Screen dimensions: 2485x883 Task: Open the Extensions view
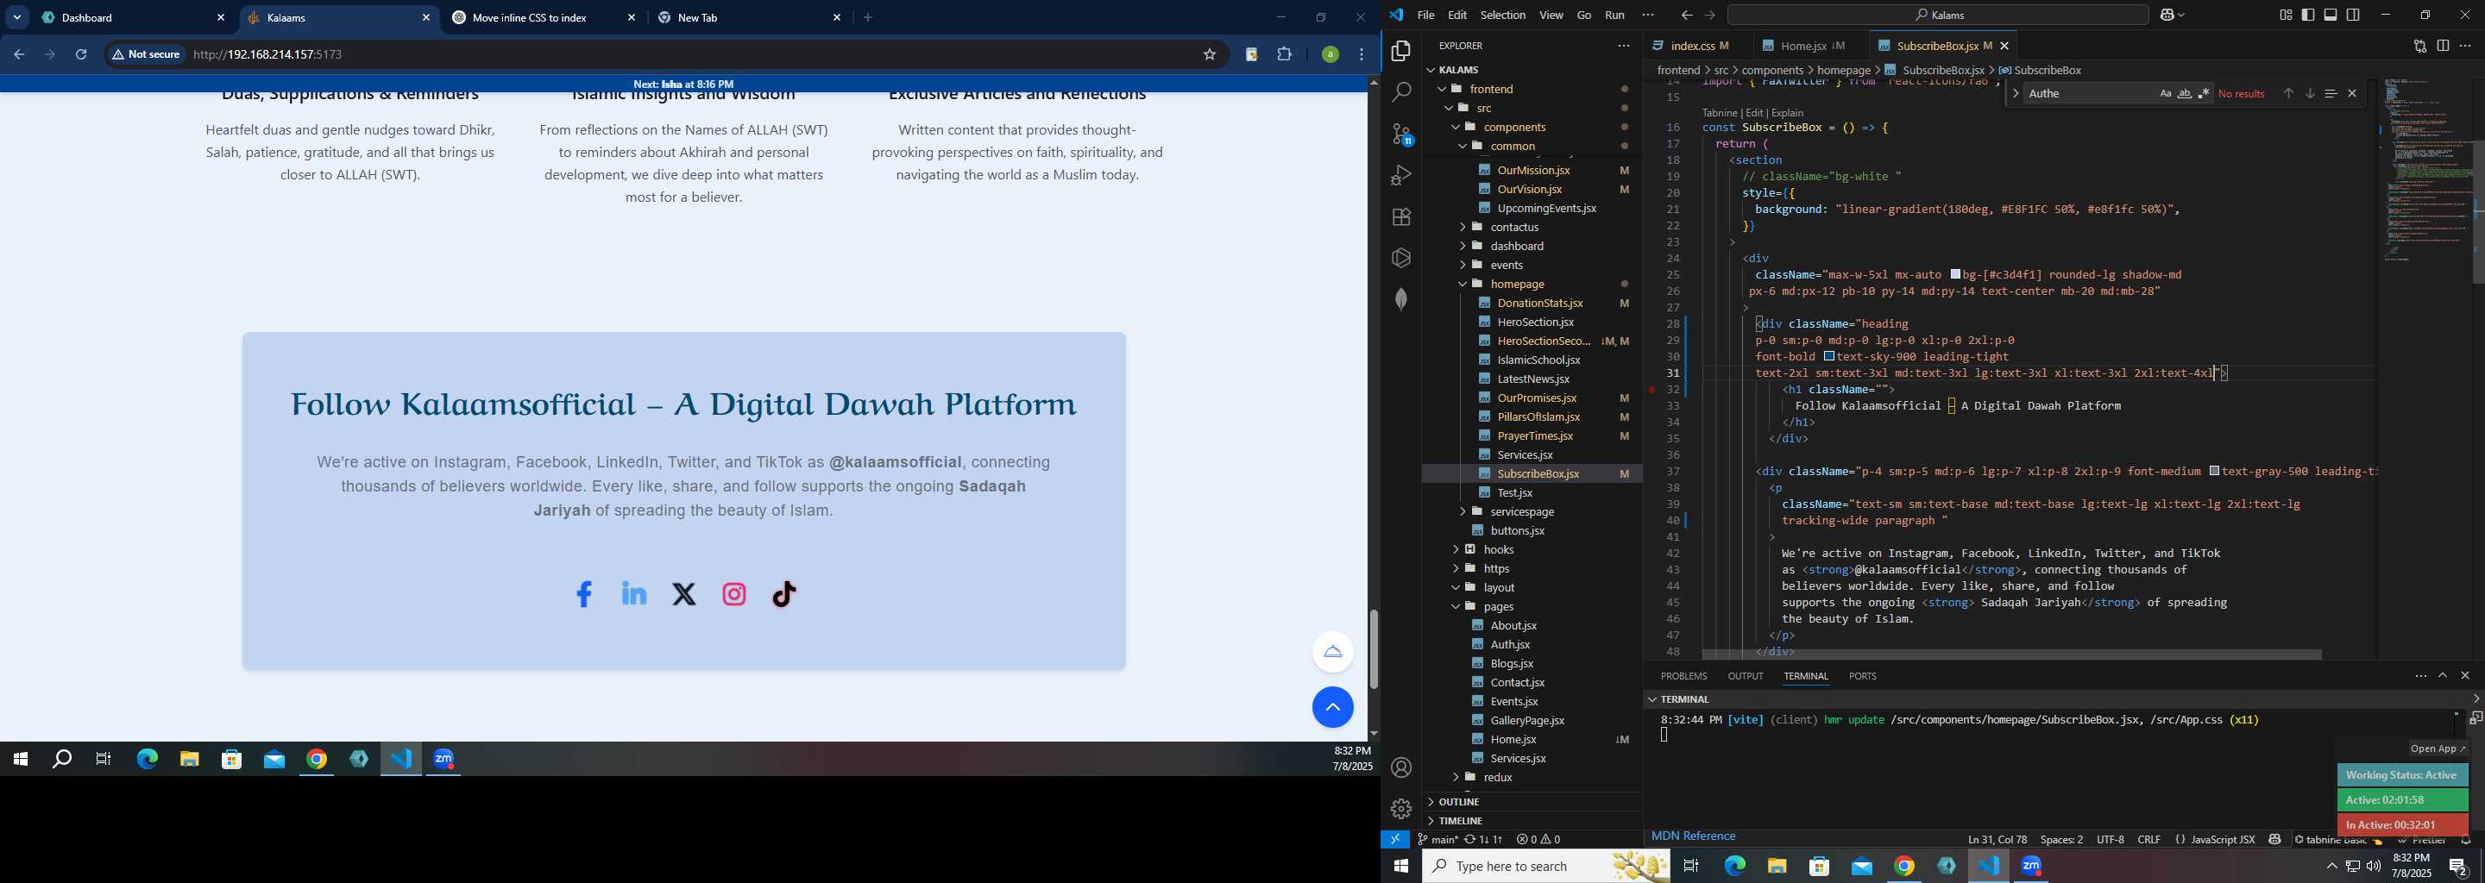[1400, 217]
